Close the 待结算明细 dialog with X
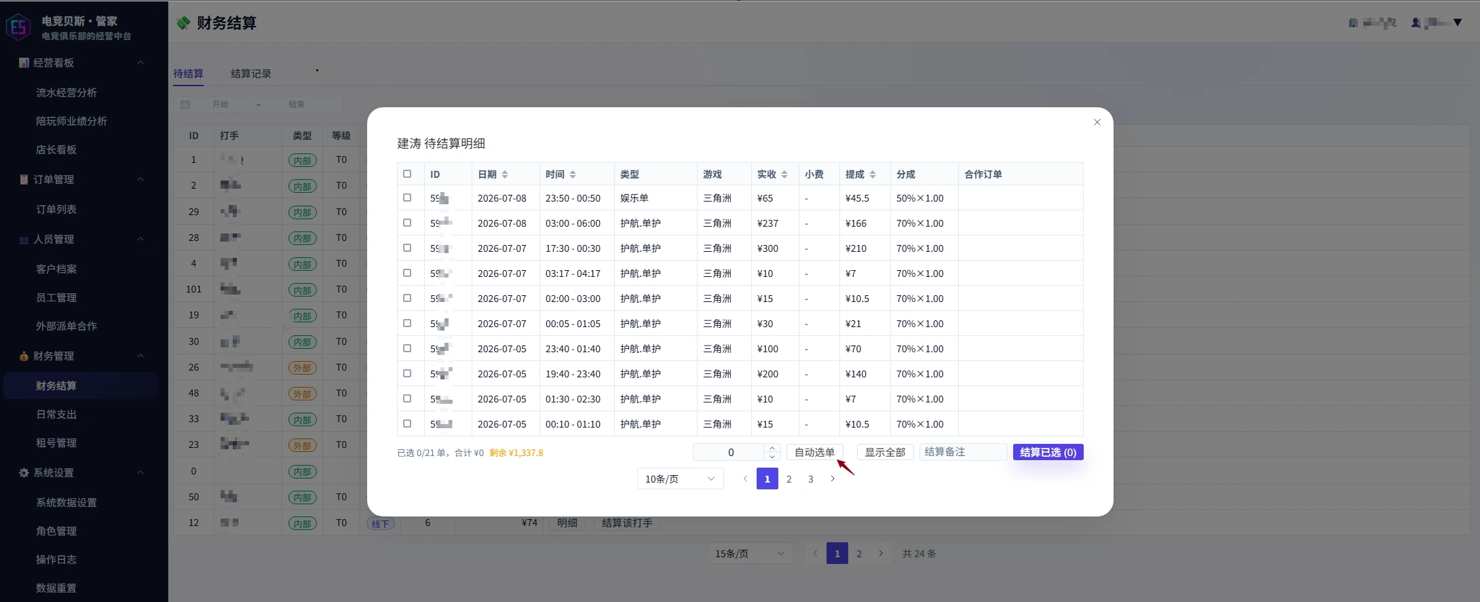The height and width of the screenshot is (602, 1480). (x=1097, y=122)
